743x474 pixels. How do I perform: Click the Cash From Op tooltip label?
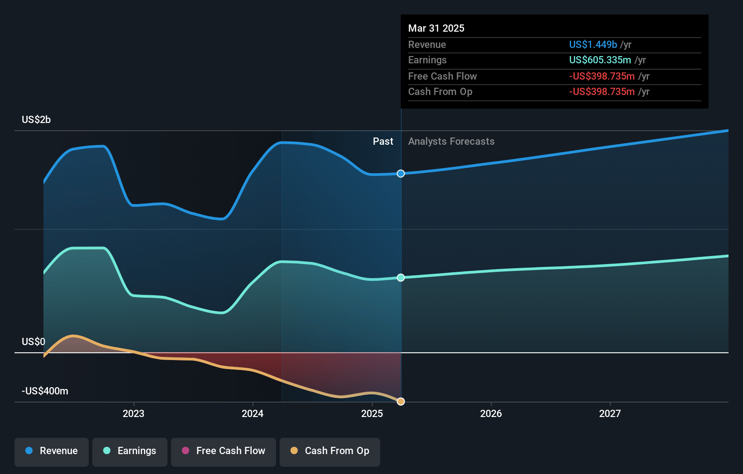point(440,92)
